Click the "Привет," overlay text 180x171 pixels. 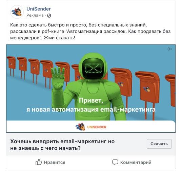91,100
